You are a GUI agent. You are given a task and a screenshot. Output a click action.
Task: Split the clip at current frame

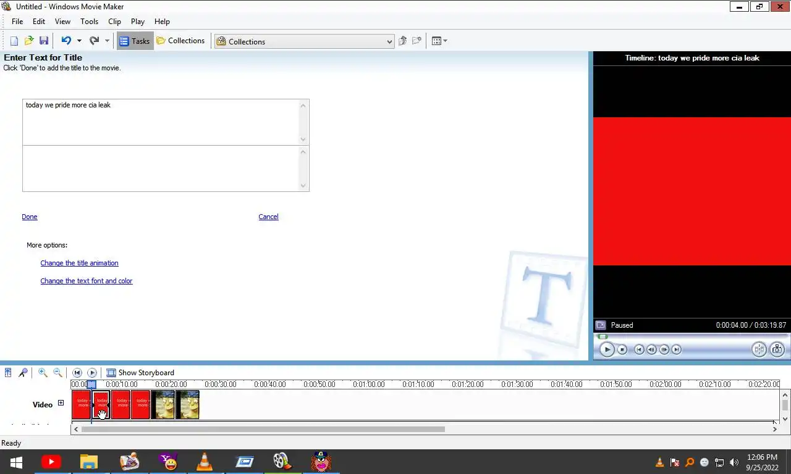pos(759,349)
